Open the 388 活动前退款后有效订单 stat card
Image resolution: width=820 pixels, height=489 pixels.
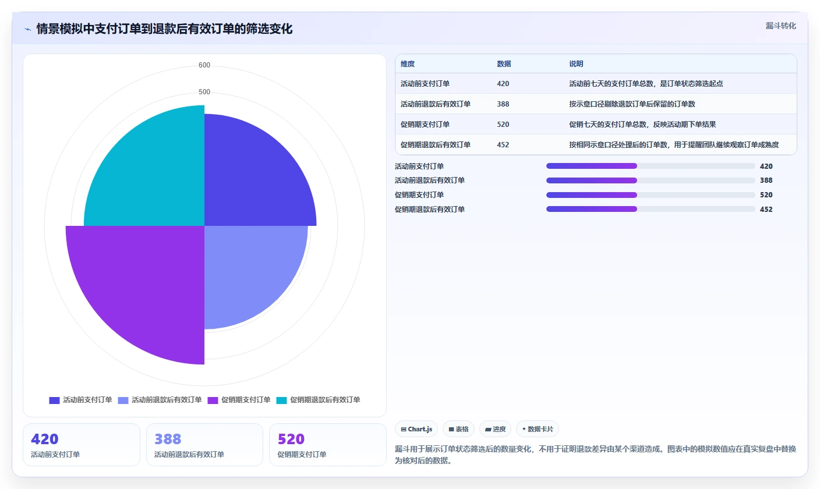(x=204, y=445)
